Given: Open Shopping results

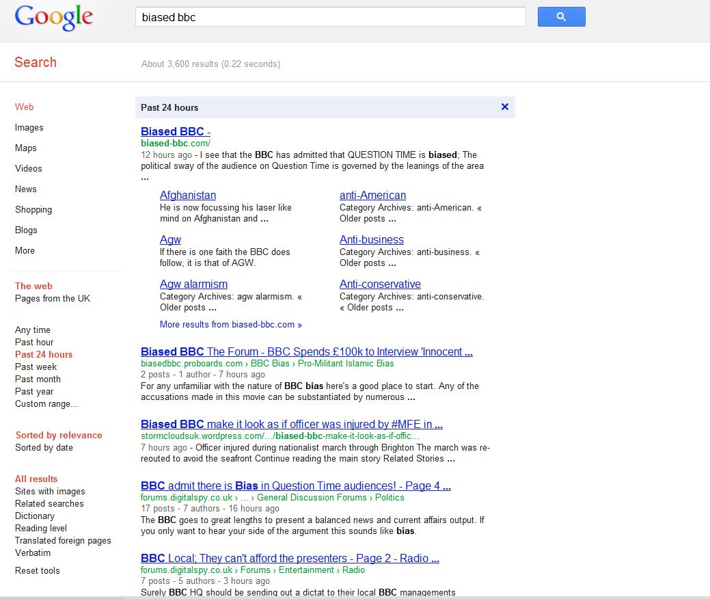Looking at the screenshot, I should (33, 210).
